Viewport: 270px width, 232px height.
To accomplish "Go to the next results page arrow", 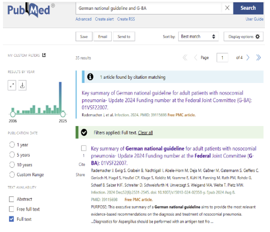I will 248,57.
